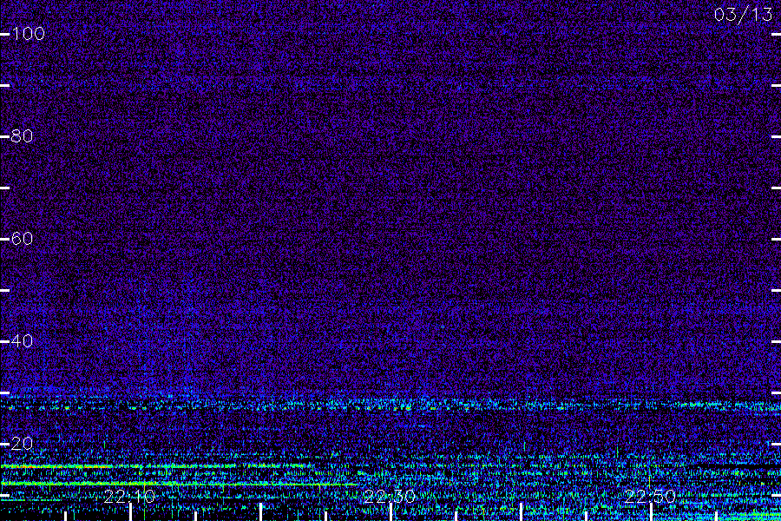Image resolution: width=781 pixels, height=521 pixels.
Task: Click the 80 frequency axis label
Action: coord(22,136)
